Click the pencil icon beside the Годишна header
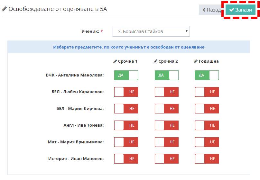 tap(196, 61)
